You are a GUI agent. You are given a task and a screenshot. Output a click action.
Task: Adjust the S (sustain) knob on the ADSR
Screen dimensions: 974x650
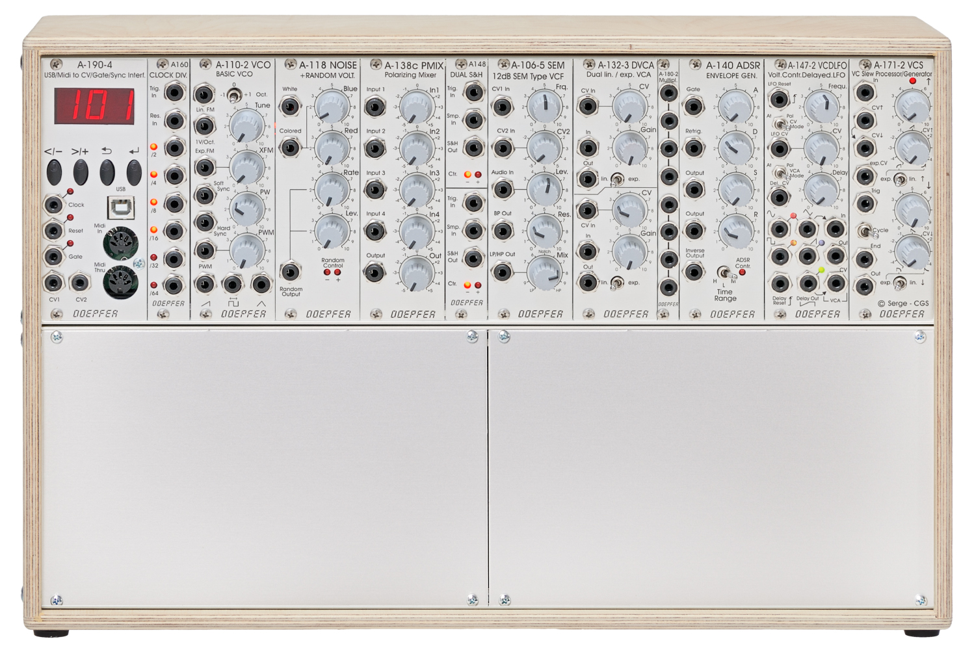(x=736, y=190)
